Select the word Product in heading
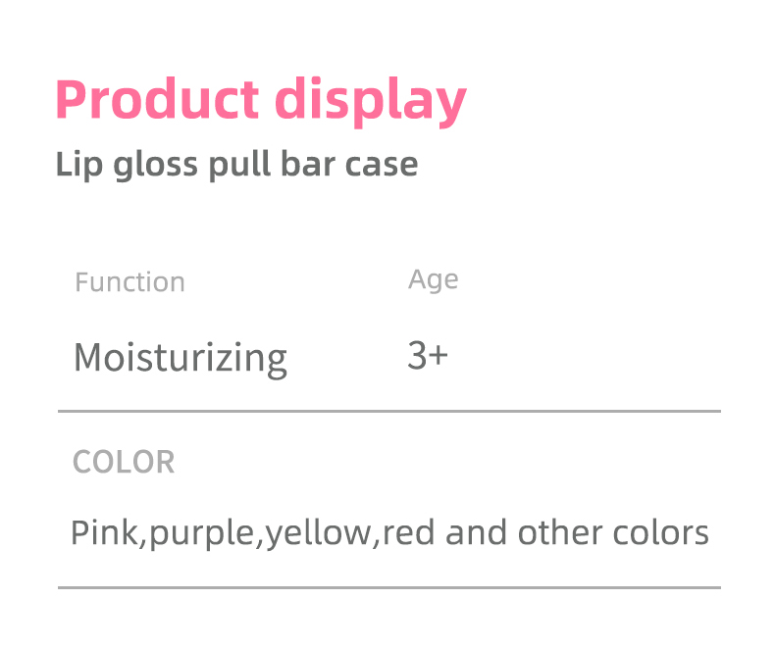Image resolution: width=775 pixels, height=650 pixels. tap(157, 102)
